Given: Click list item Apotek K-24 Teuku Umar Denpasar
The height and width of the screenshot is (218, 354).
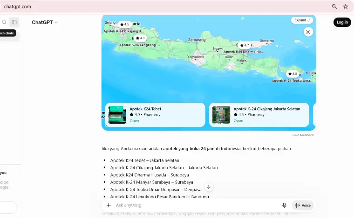Looking at the screenshot, I should click(x=157, y=189).
